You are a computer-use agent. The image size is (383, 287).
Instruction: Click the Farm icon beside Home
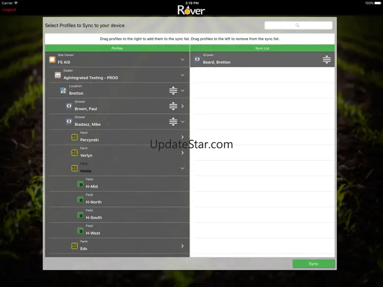75,168
